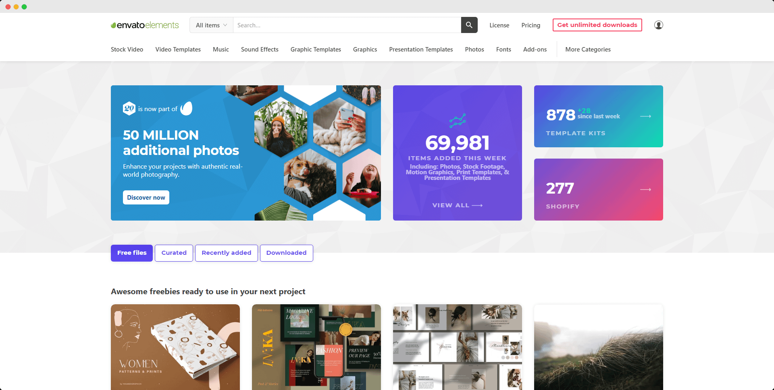Switch to the Recently added tab
Image resolution: width=774 pixels, height=390 pixels.
point(226,253)
